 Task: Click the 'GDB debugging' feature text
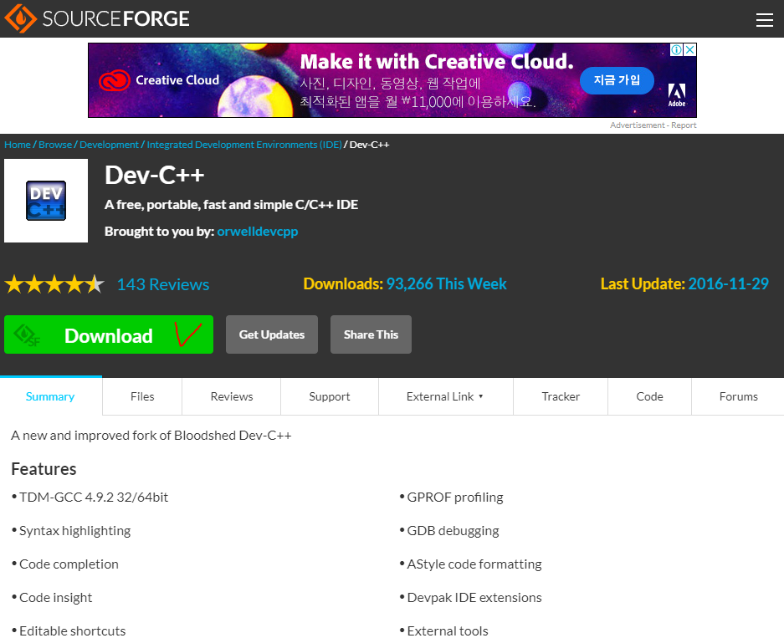(453, 531)
